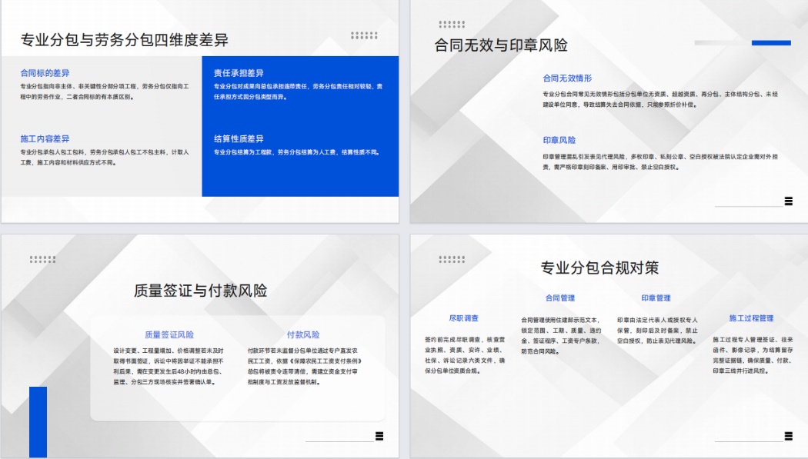
Task: Click the 施工过程管理 column heading
Action: (751, 318)
